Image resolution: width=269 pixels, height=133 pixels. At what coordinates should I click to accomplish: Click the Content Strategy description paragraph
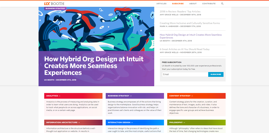point(194,107)
